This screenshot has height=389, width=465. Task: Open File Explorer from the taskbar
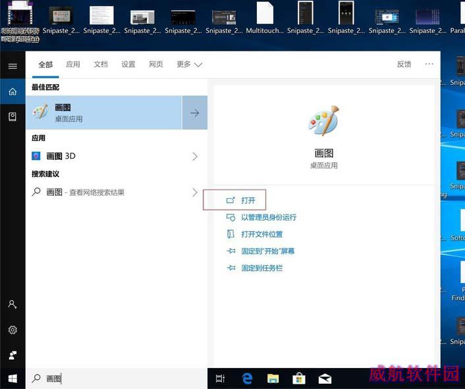(273, 378)
